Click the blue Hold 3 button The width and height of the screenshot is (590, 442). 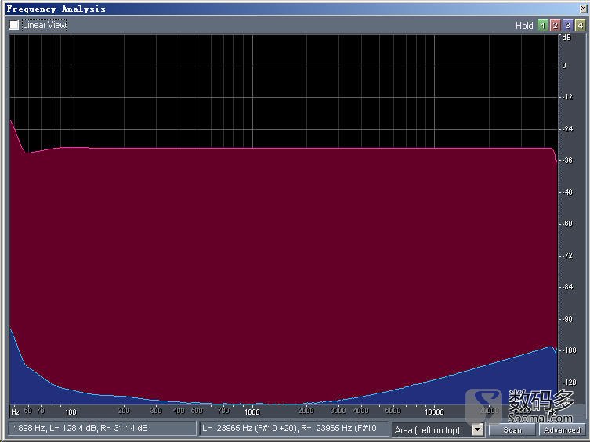point(567,25)
